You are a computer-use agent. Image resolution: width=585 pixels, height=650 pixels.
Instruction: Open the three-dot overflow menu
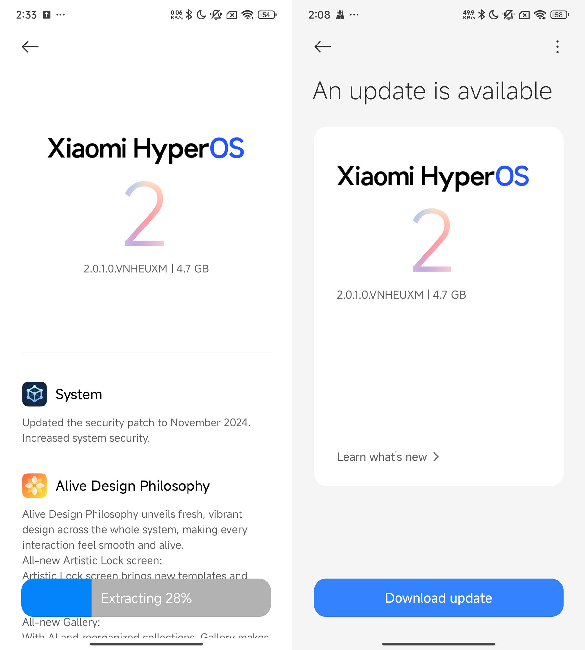[x=557, y=47]
